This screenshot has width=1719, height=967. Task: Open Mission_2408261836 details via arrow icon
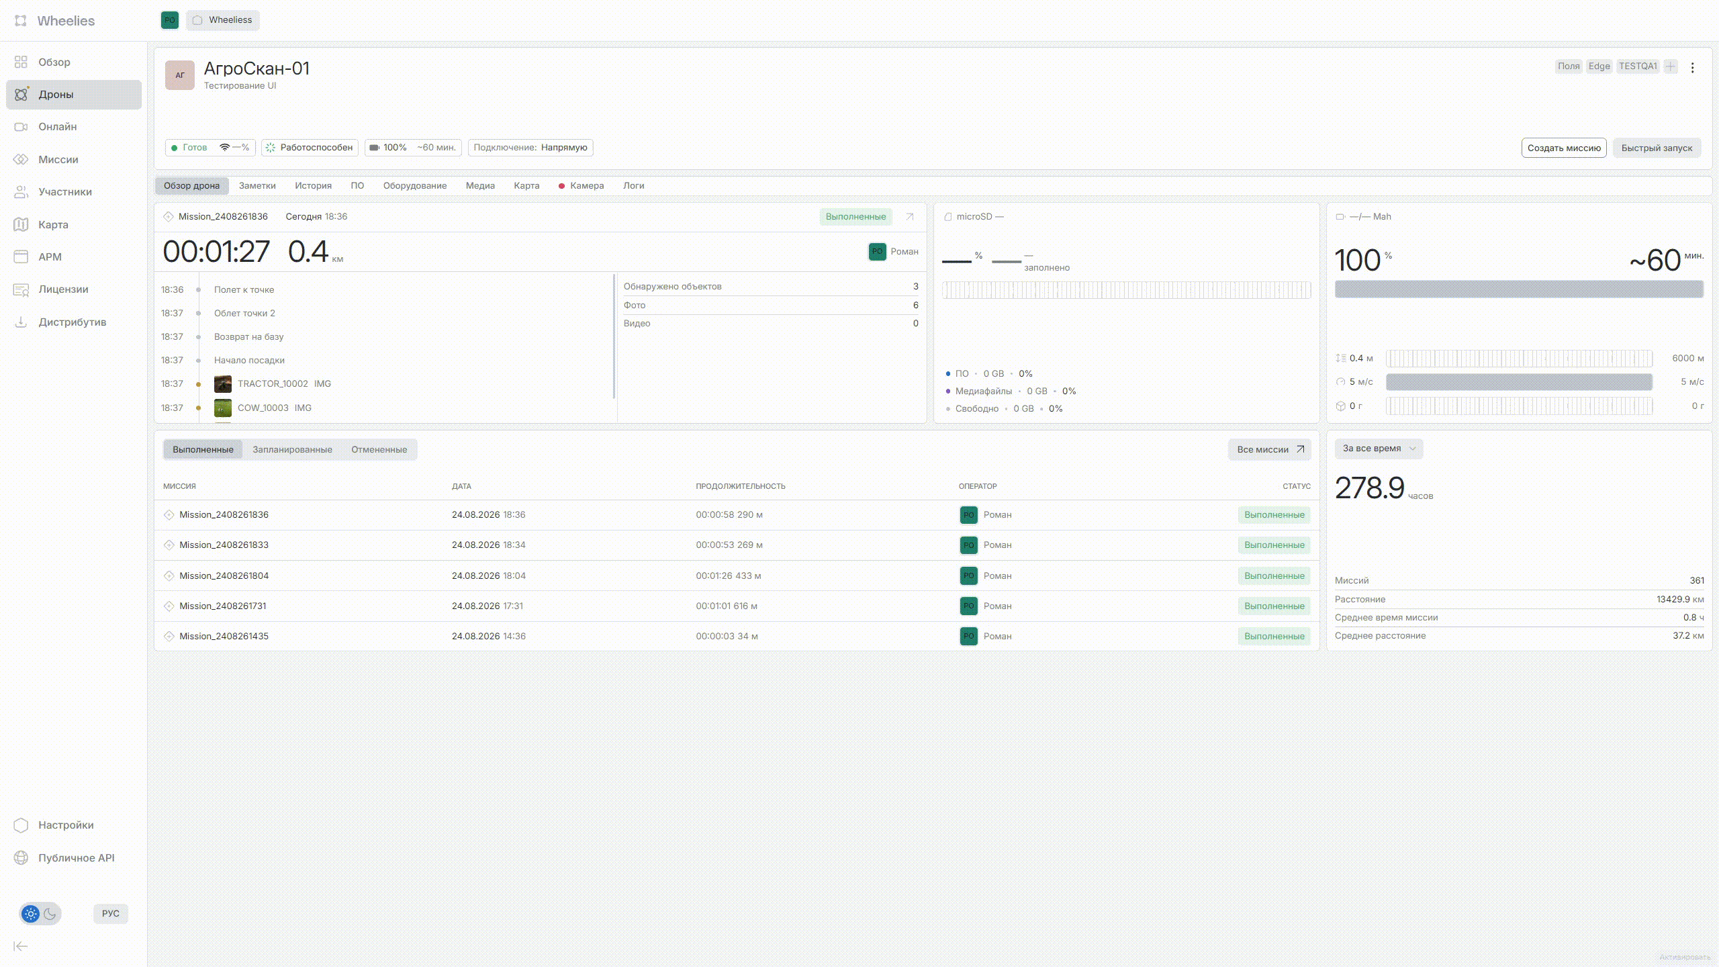(910, 216)
